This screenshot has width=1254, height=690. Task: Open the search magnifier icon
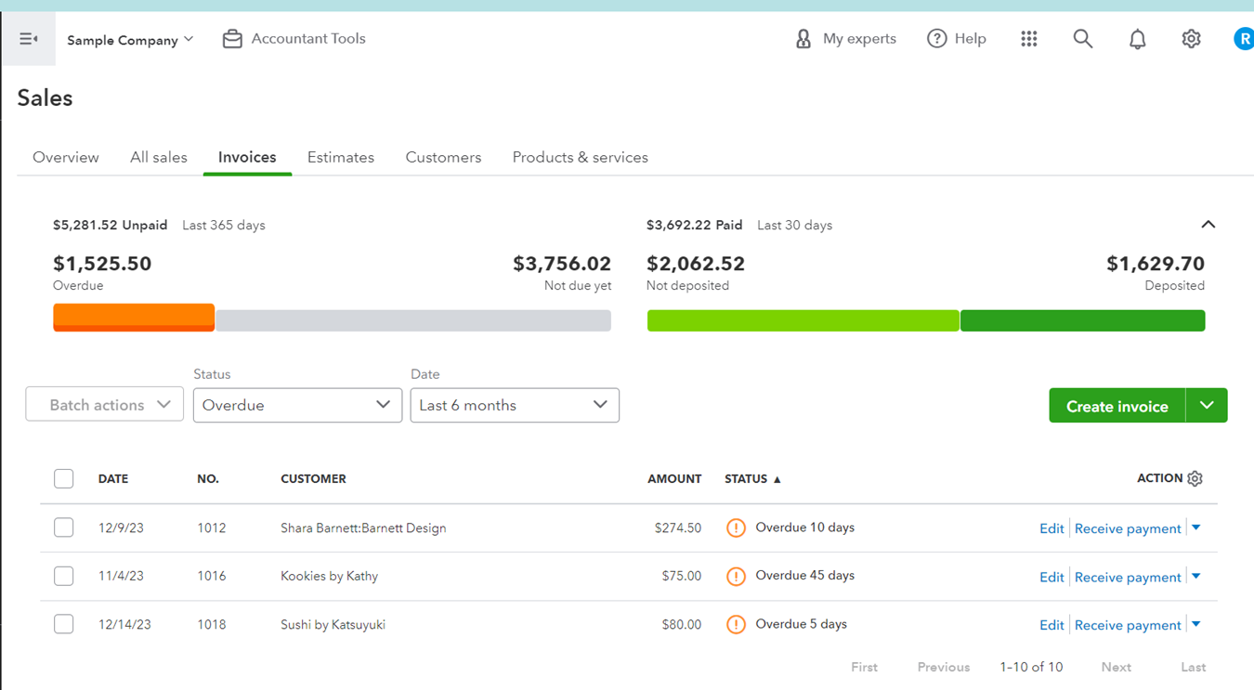pos(1083,39)
